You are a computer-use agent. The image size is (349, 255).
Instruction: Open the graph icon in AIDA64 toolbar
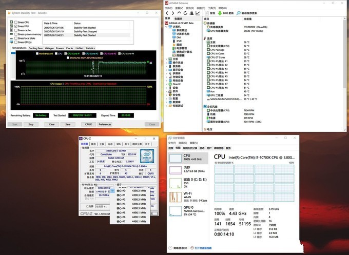(198, 13)
